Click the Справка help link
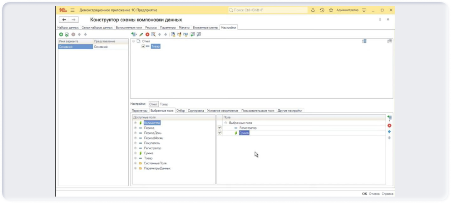 pos(387,193)
